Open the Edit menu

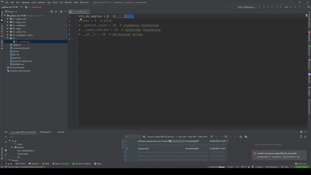click(12, 2)
